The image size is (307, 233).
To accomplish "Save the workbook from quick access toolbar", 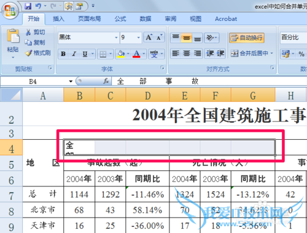I will click(x=28, y=6).
